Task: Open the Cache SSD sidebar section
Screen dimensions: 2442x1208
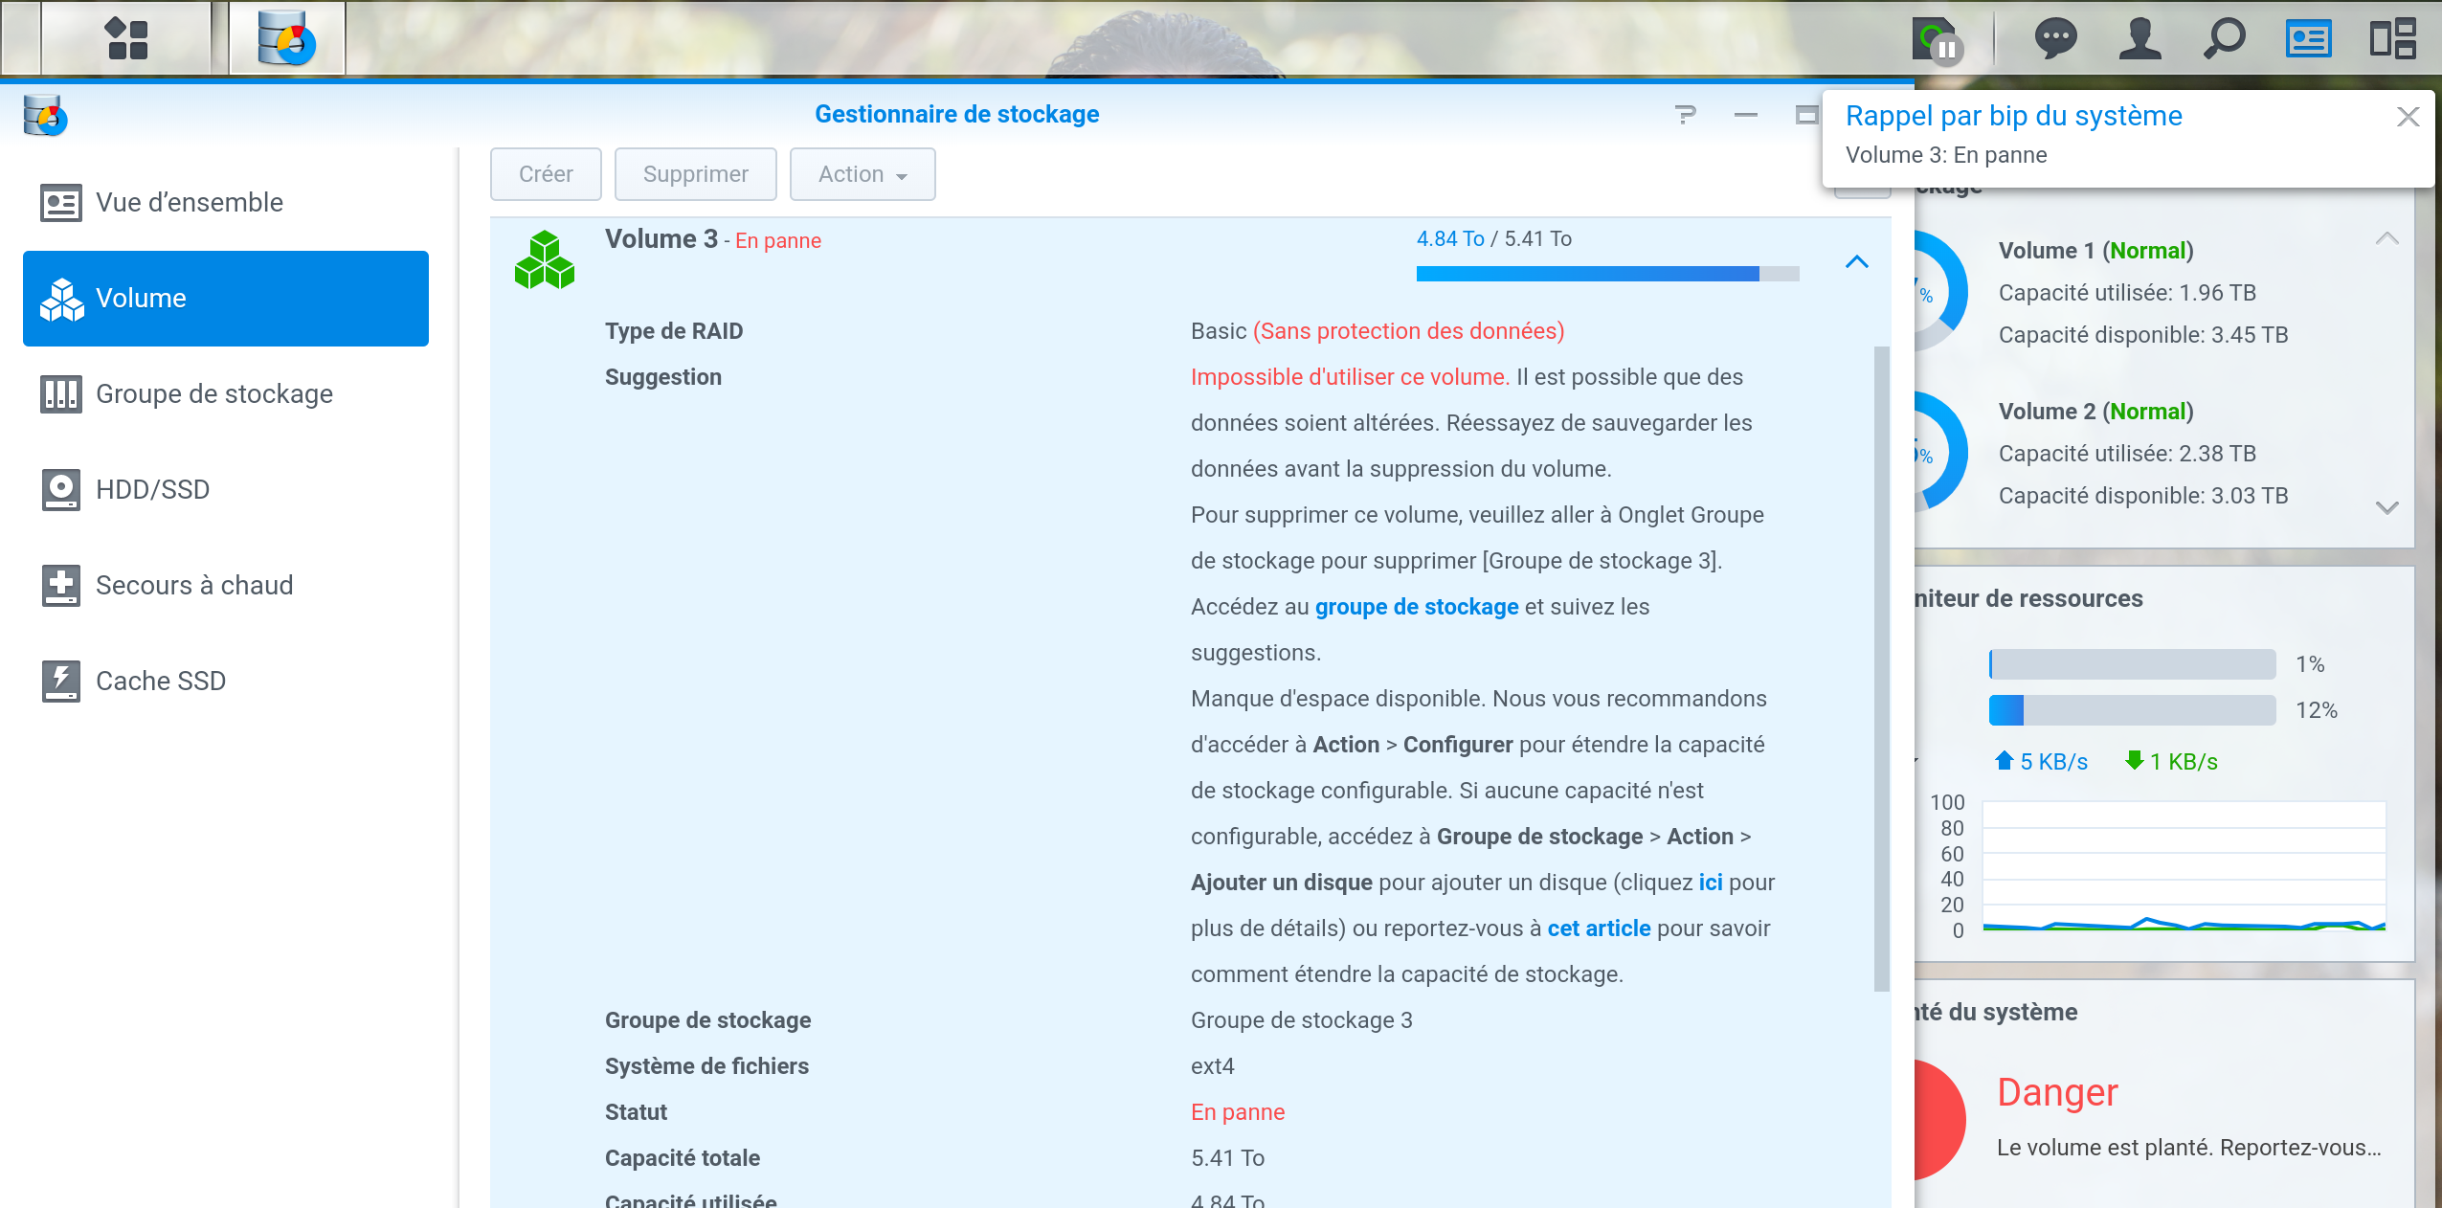Action: tap(226, 682)
